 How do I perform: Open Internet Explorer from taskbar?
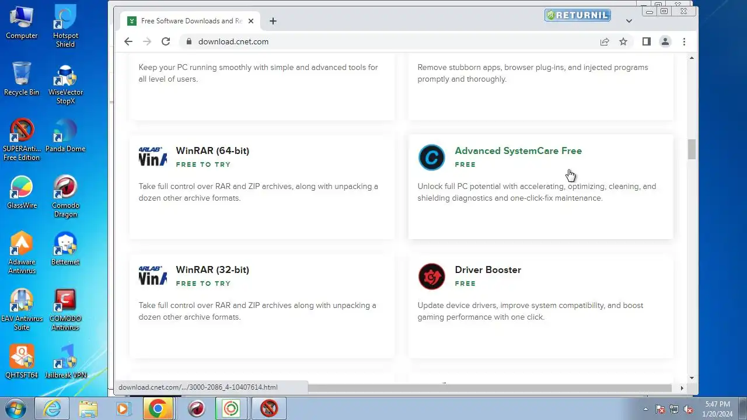point(52,408)
